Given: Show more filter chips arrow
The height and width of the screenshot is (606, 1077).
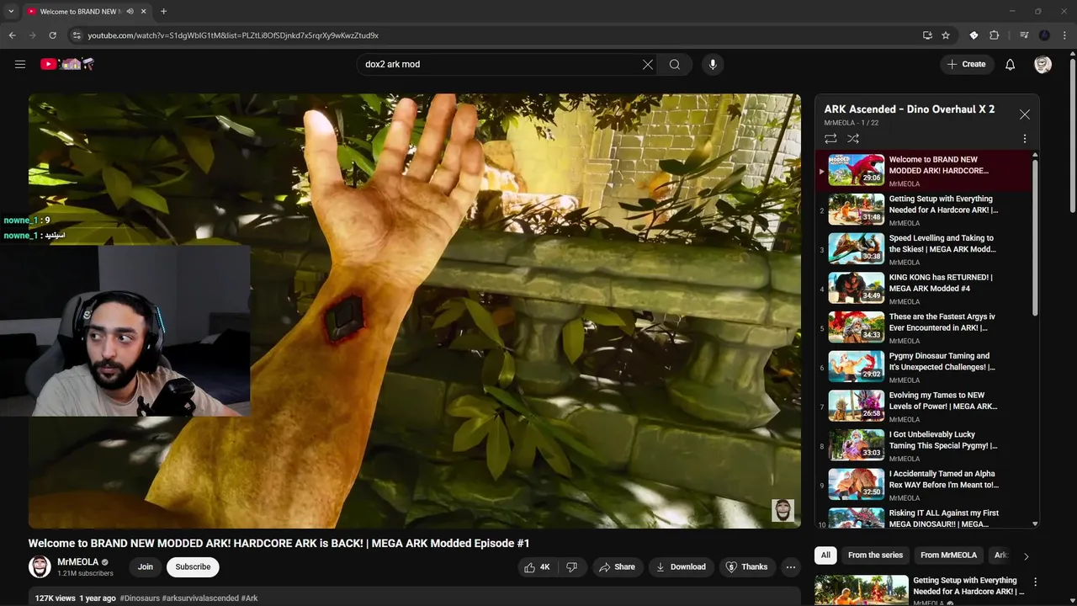Looking at the screenshot, I should [x=1026, y=555].
